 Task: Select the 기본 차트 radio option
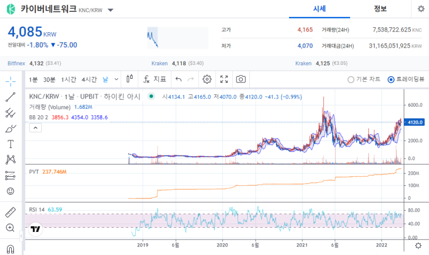pyautogui.click(x=364, y=79)
